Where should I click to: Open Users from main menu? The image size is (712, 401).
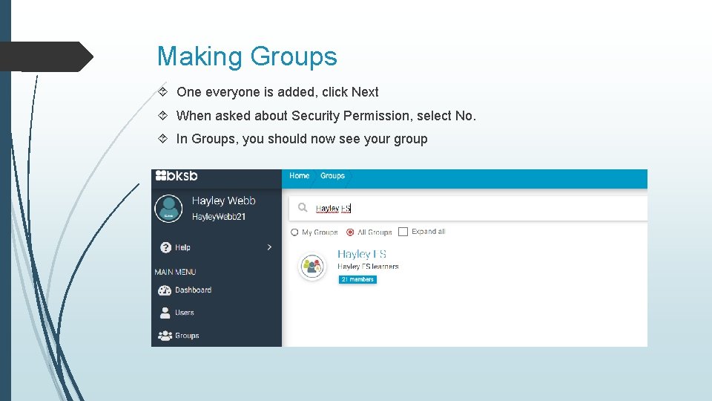tap(185, 313)
